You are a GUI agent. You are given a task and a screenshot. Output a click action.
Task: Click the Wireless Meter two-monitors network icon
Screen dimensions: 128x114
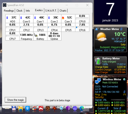point(98,81)
